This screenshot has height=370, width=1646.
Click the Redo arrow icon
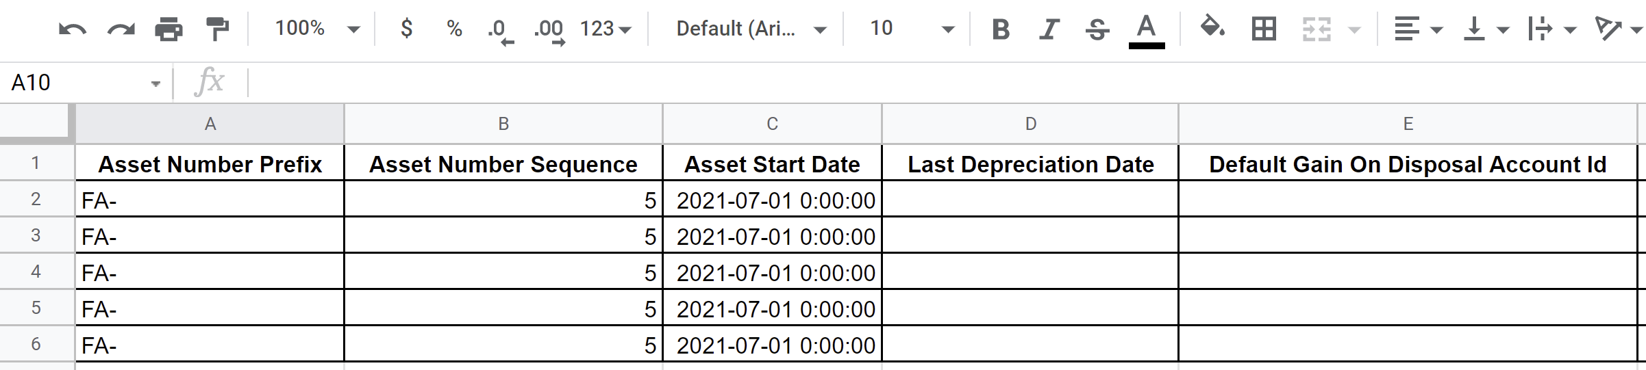tap(121, 29)
